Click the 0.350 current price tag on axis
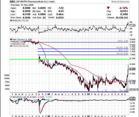 (132, 69)
